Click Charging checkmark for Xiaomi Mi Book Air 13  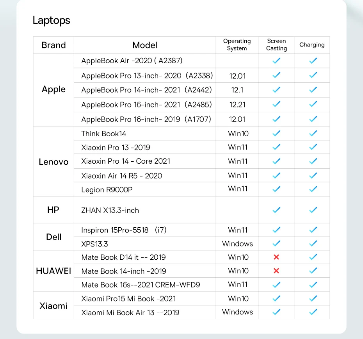[x=313, y=312]
